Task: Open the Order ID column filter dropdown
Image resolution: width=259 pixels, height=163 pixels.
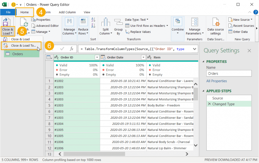Action: pos(97,57)
